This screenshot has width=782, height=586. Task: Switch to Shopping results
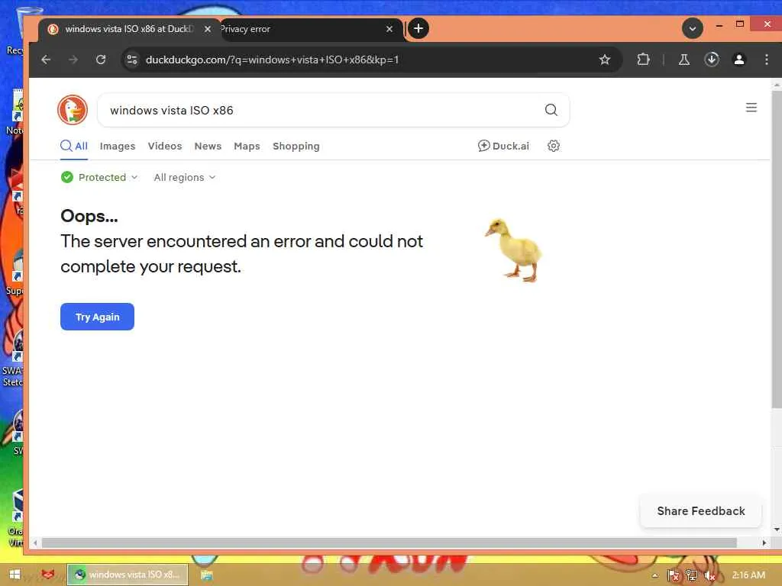(x=296, y=146)
